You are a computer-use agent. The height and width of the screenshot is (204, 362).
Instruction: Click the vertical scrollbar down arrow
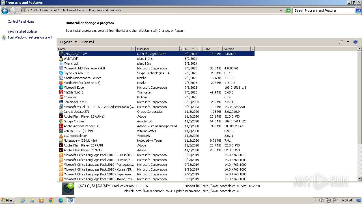[360, 179]
